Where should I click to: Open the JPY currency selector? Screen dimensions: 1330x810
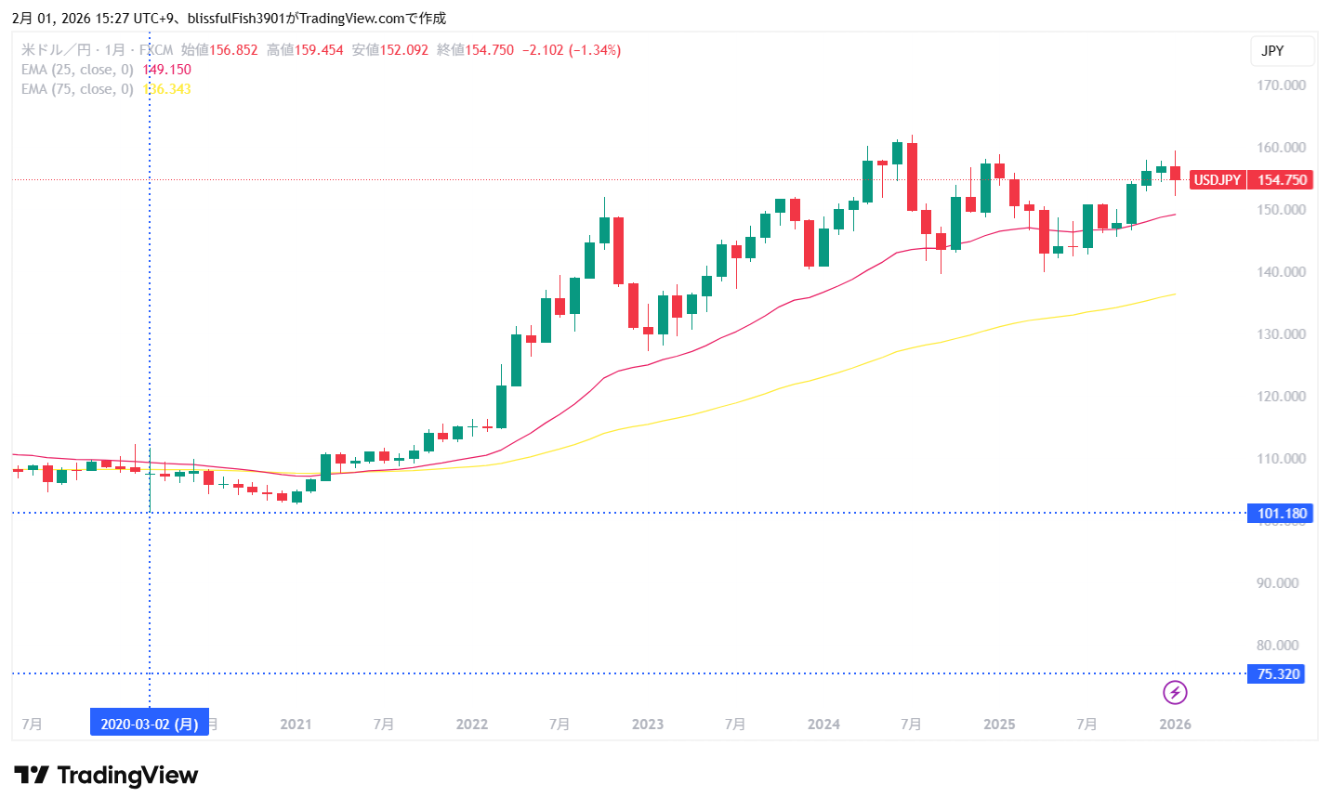[x=1282, y=51]
